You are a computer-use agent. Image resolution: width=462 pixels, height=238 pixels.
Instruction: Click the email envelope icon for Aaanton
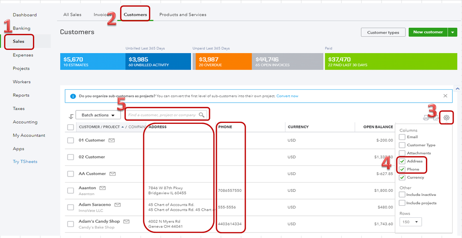[x=103, y=188]
